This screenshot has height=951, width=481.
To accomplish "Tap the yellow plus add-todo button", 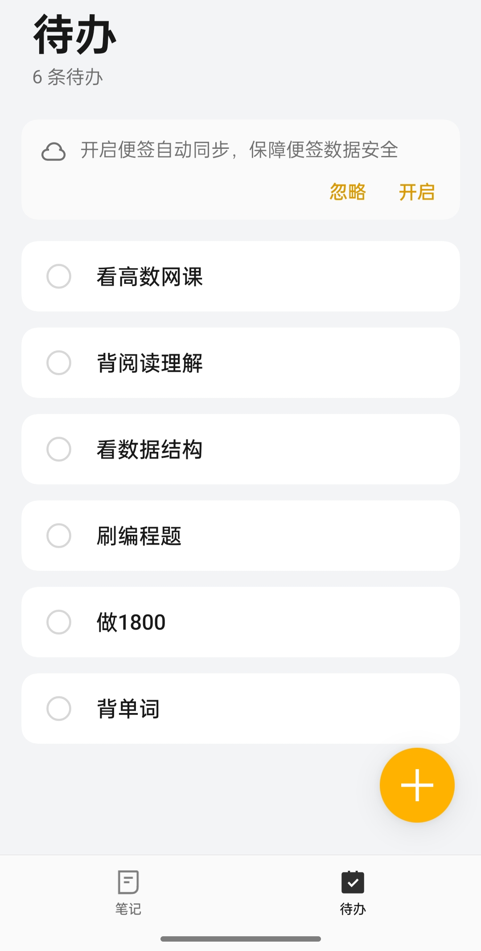I will pos(417,785).
